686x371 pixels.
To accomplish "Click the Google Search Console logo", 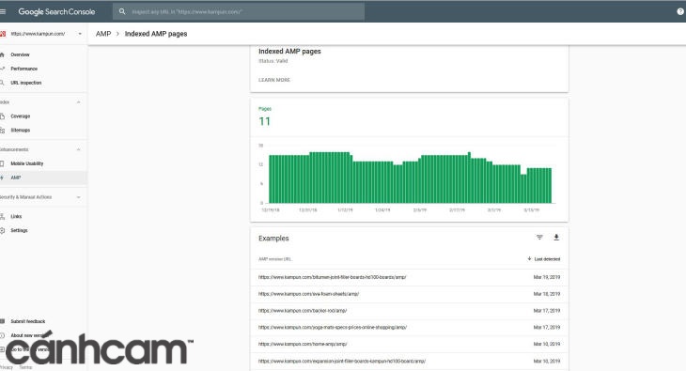I will [x=56, y=12].
